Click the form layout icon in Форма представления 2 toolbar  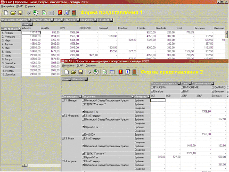click(x=112, y=72)
